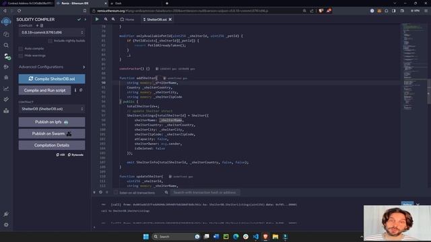Switch to Contract Address browser tab
Viewport: 431px width, 242px height.
(27, 3)
